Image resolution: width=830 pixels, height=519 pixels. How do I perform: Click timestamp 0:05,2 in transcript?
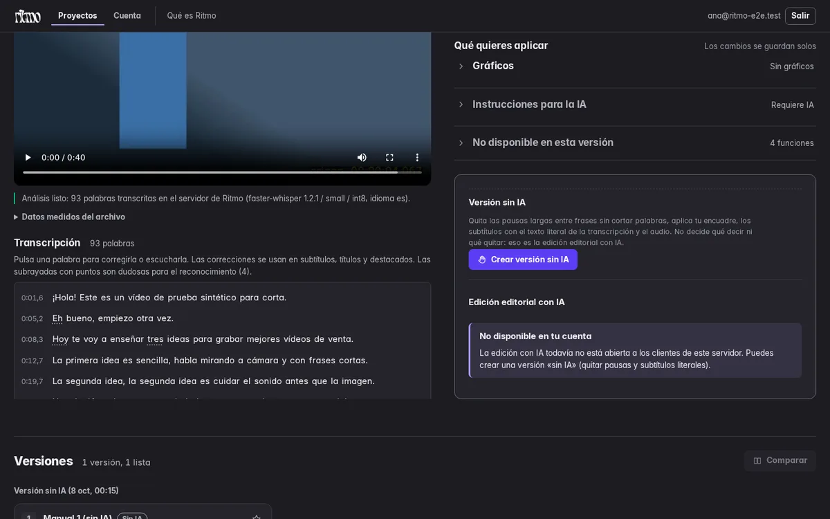coord(32,319)
